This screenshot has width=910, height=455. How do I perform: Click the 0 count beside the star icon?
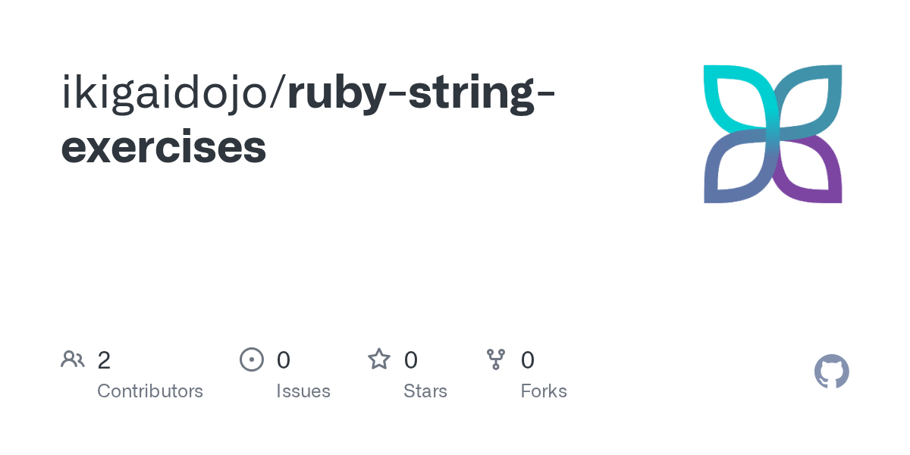pyautogui.click(x=410, y=360)
